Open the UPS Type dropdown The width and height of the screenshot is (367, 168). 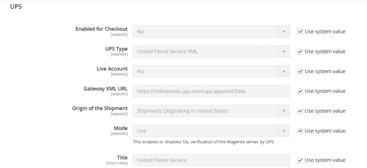coord(205,52)
